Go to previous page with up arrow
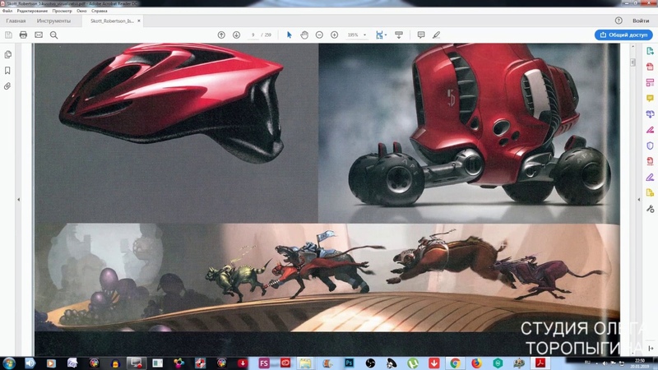 pos(221,35)
